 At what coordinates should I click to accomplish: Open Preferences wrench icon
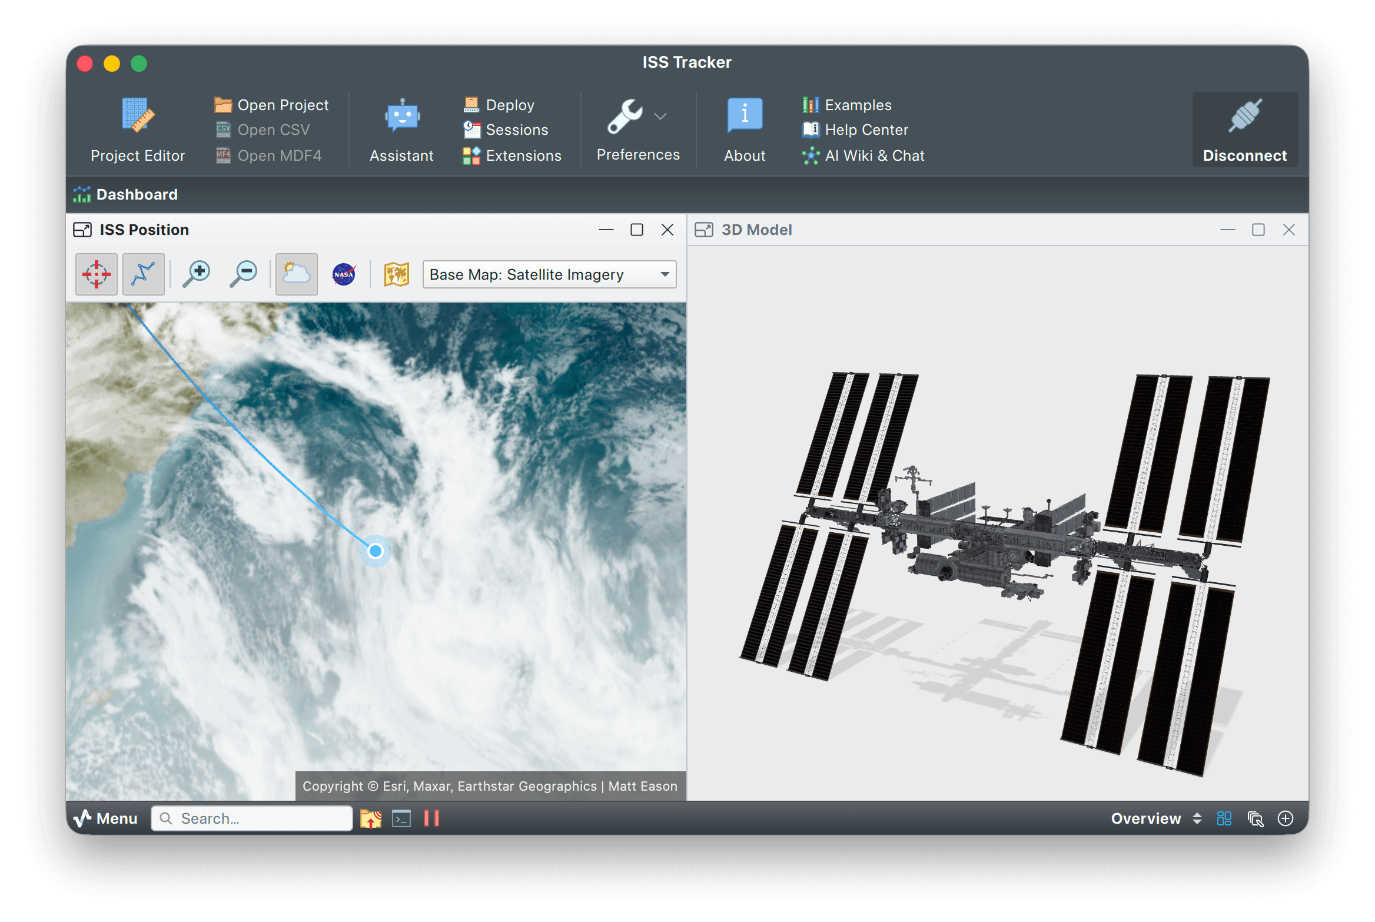point(625,117)
